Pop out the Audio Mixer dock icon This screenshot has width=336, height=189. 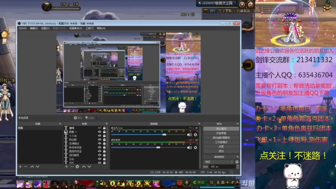pyautogui.click(x=199, y=123)
